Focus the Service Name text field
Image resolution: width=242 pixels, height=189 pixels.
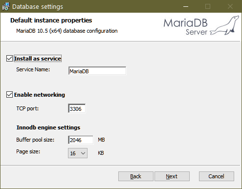point(97,71)
